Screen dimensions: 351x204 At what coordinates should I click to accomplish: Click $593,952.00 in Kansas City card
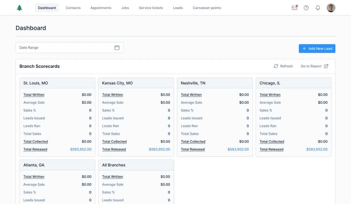point(159,149)
